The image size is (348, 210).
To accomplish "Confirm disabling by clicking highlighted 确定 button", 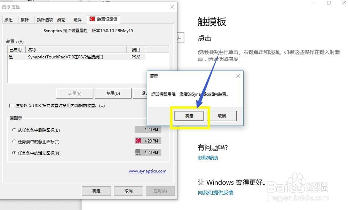I will pos(189,116).
